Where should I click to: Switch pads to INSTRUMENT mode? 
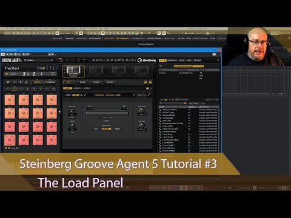point(50,82)
